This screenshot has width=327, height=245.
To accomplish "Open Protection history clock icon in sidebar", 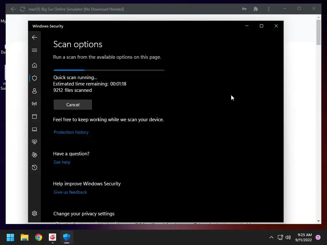I will click(x=34, y=167).
